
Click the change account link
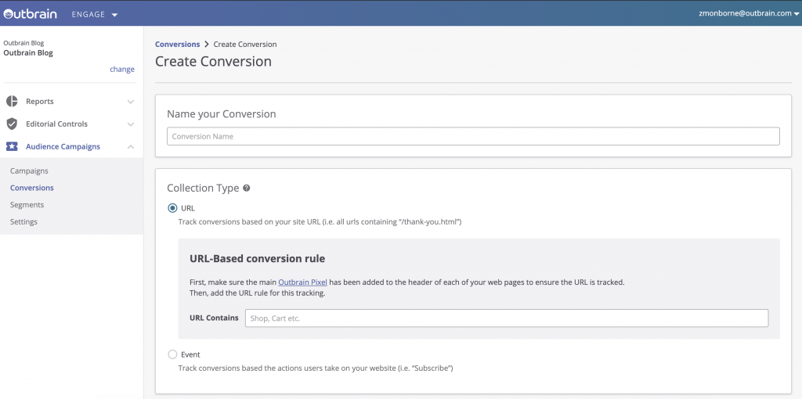tap(121, 70)
